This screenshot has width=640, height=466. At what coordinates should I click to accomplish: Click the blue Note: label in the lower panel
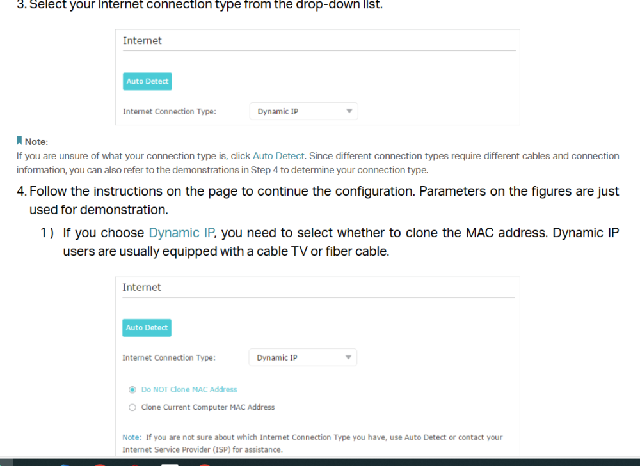pyautogui.click(x=132, y=437)
